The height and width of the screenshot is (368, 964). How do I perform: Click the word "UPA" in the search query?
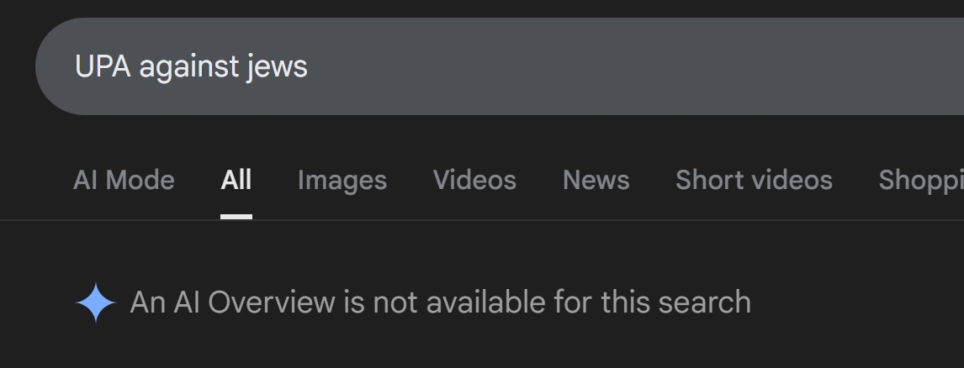coord(103,66)
